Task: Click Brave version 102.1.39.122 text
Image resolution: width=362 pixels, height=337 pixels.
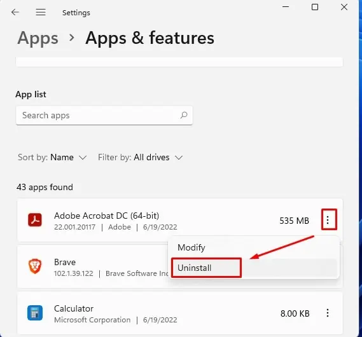Action: 74,273
